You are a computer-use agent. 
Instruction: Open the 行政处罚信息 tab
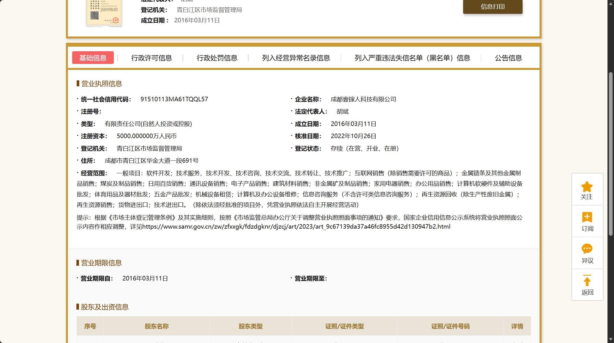point(217,58)
